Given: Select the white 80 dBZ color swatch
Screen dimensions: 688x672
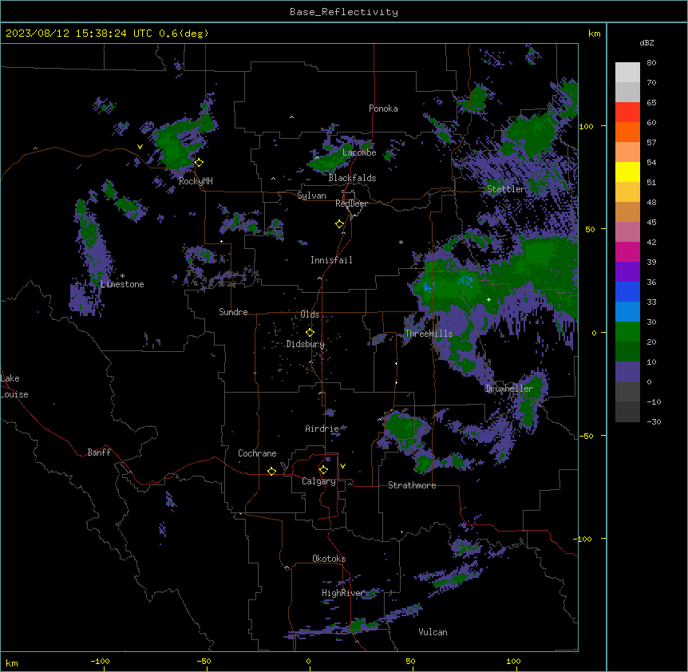Looking at the screenshot, I should tap(627, 72).
